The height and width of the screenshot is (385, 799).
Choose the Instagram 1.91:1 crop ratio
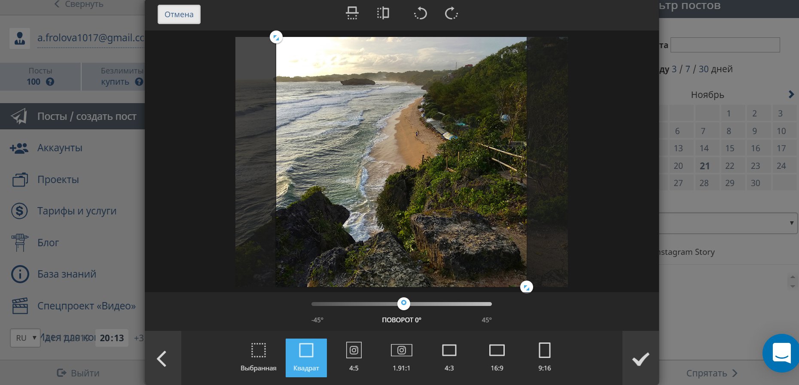[402, 357]
